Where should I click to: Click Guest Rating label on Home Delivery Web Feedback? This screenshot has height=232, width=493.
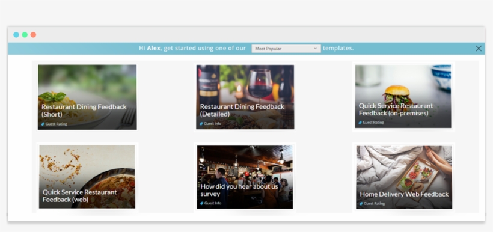(374, 204)
